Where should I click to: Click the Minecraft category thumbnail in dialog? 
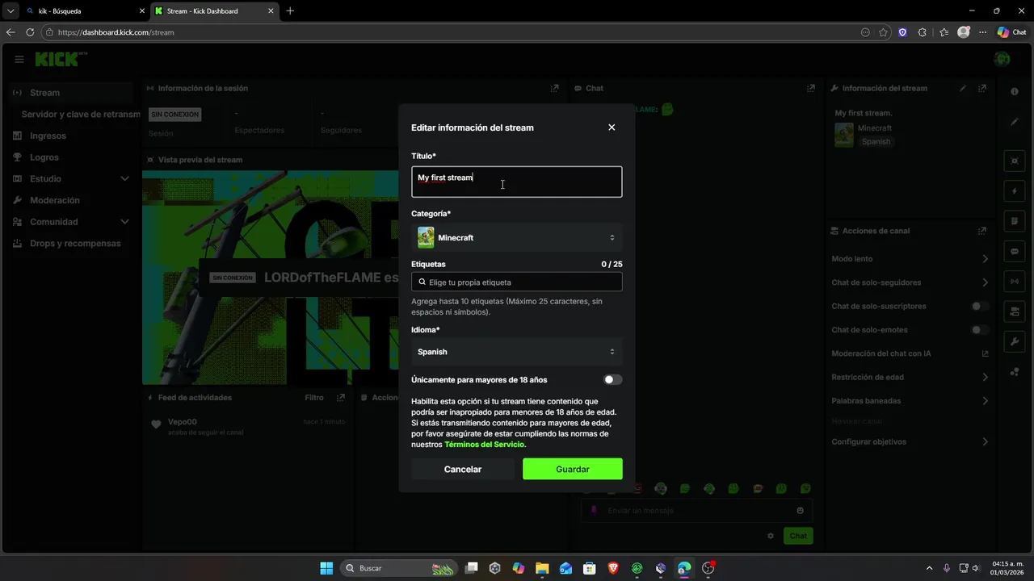(x=426, y=237)
